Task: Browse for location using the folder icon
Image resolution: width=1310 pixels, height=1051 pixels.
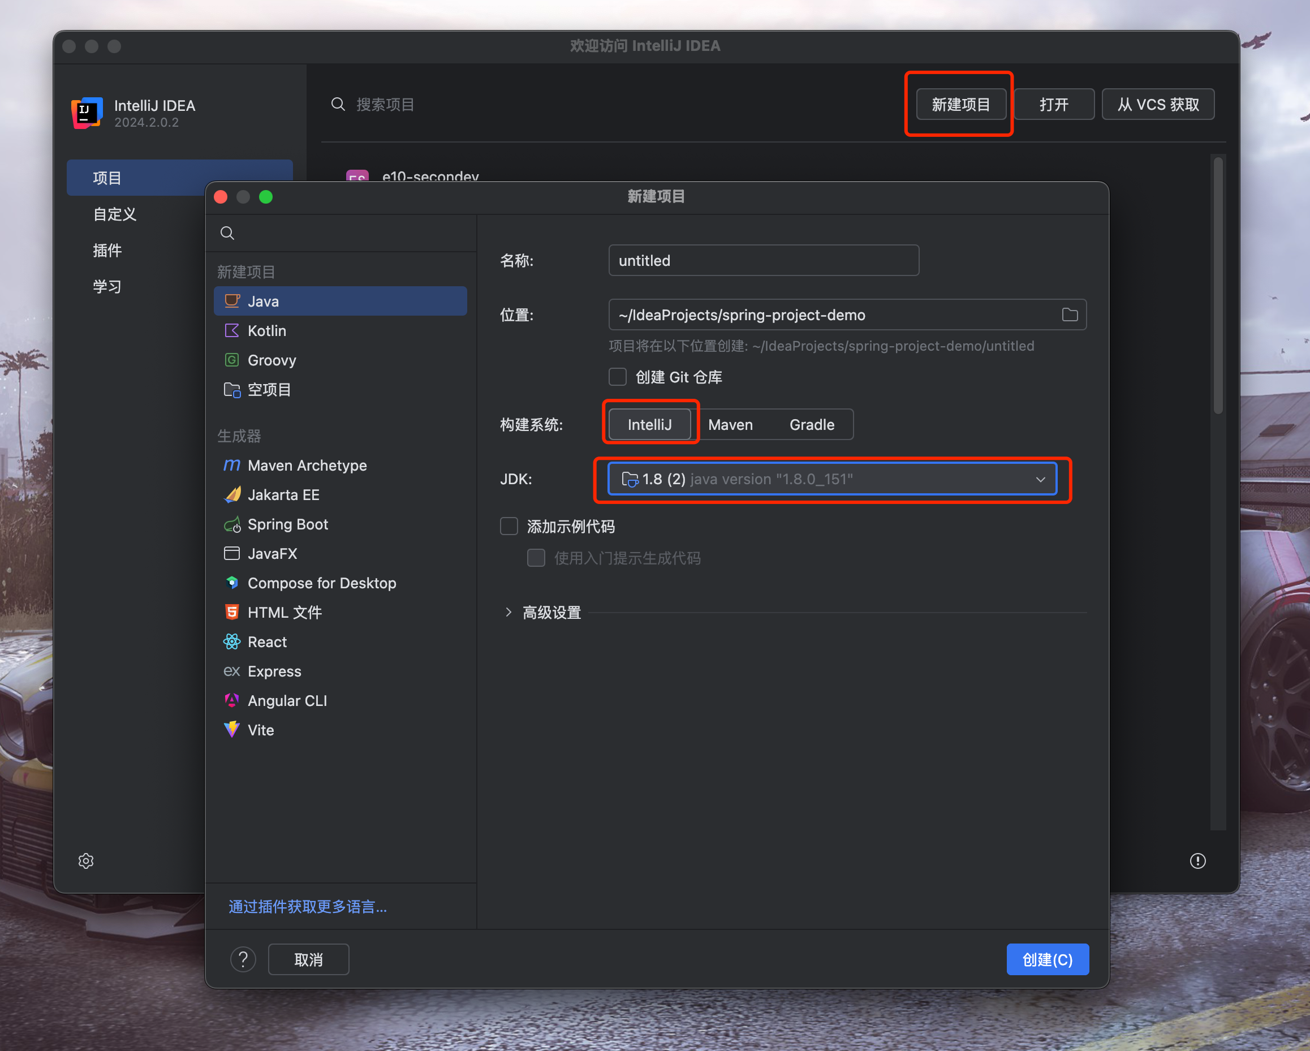Action: pyautogui.click(x=1070, y=315)
